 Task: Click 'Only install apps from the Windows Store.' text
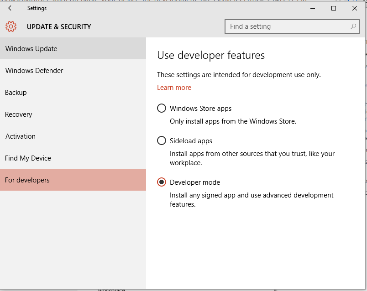[233, 121]
